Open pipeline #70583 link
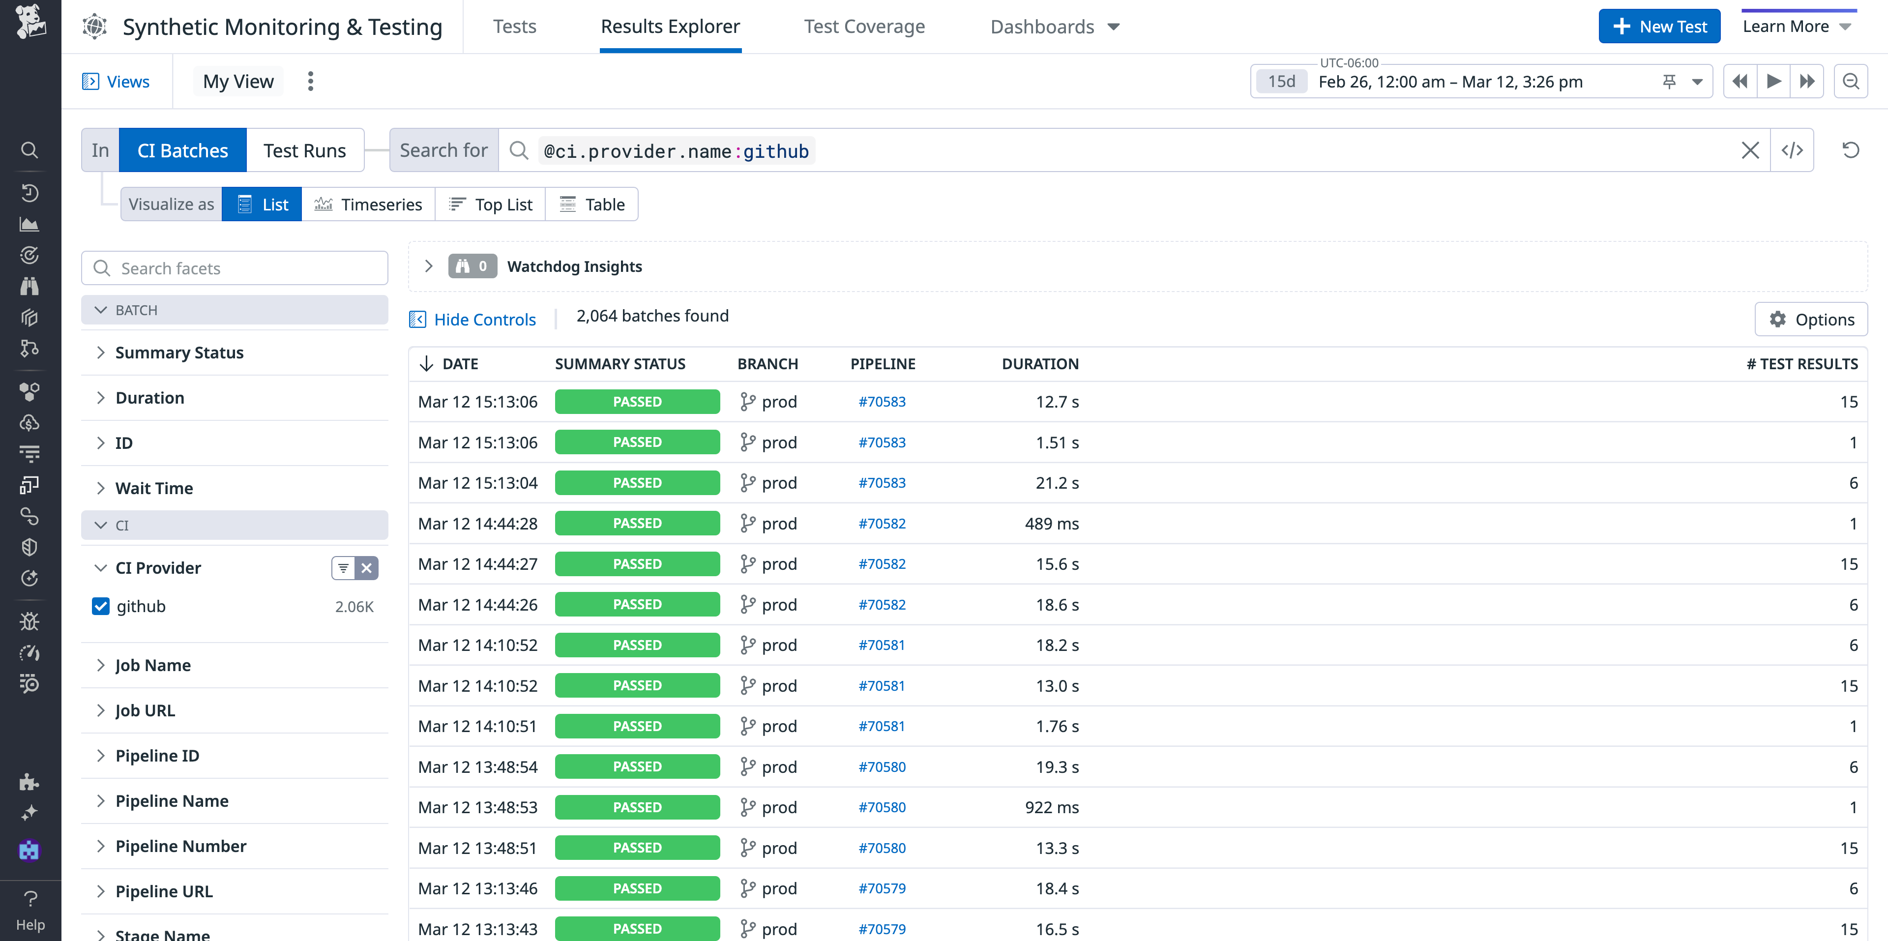Image resolution: width=1888 pixels, height=941 pixels. [883, 402]
